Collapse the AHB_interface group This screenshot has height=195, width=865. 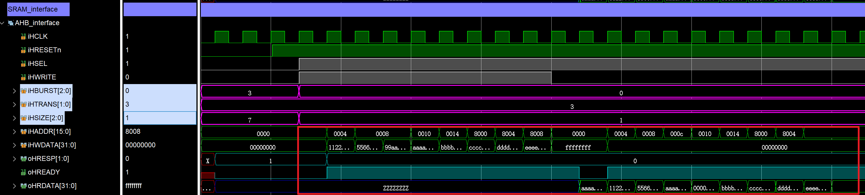click(x=3, y=23)
